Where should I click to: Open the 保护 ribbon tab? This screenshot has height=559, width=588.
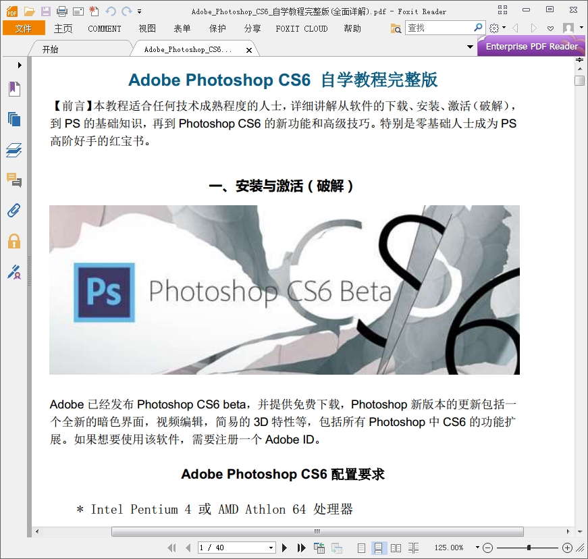point(217,28)
